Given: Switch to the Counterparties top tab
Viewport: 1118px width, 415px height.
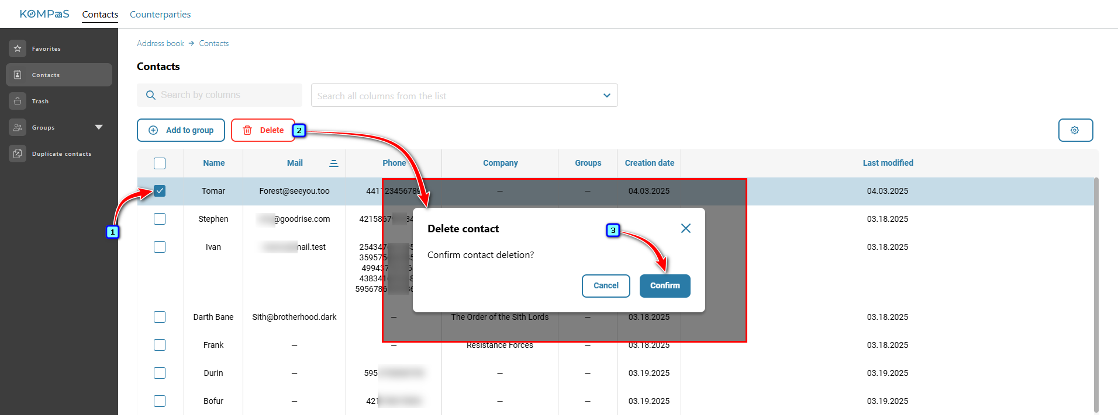Looking at the screenshot, I should point(160,14).
